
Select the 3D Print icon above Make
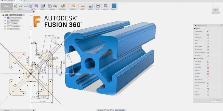pyautogui.click(x=98, y=6)
